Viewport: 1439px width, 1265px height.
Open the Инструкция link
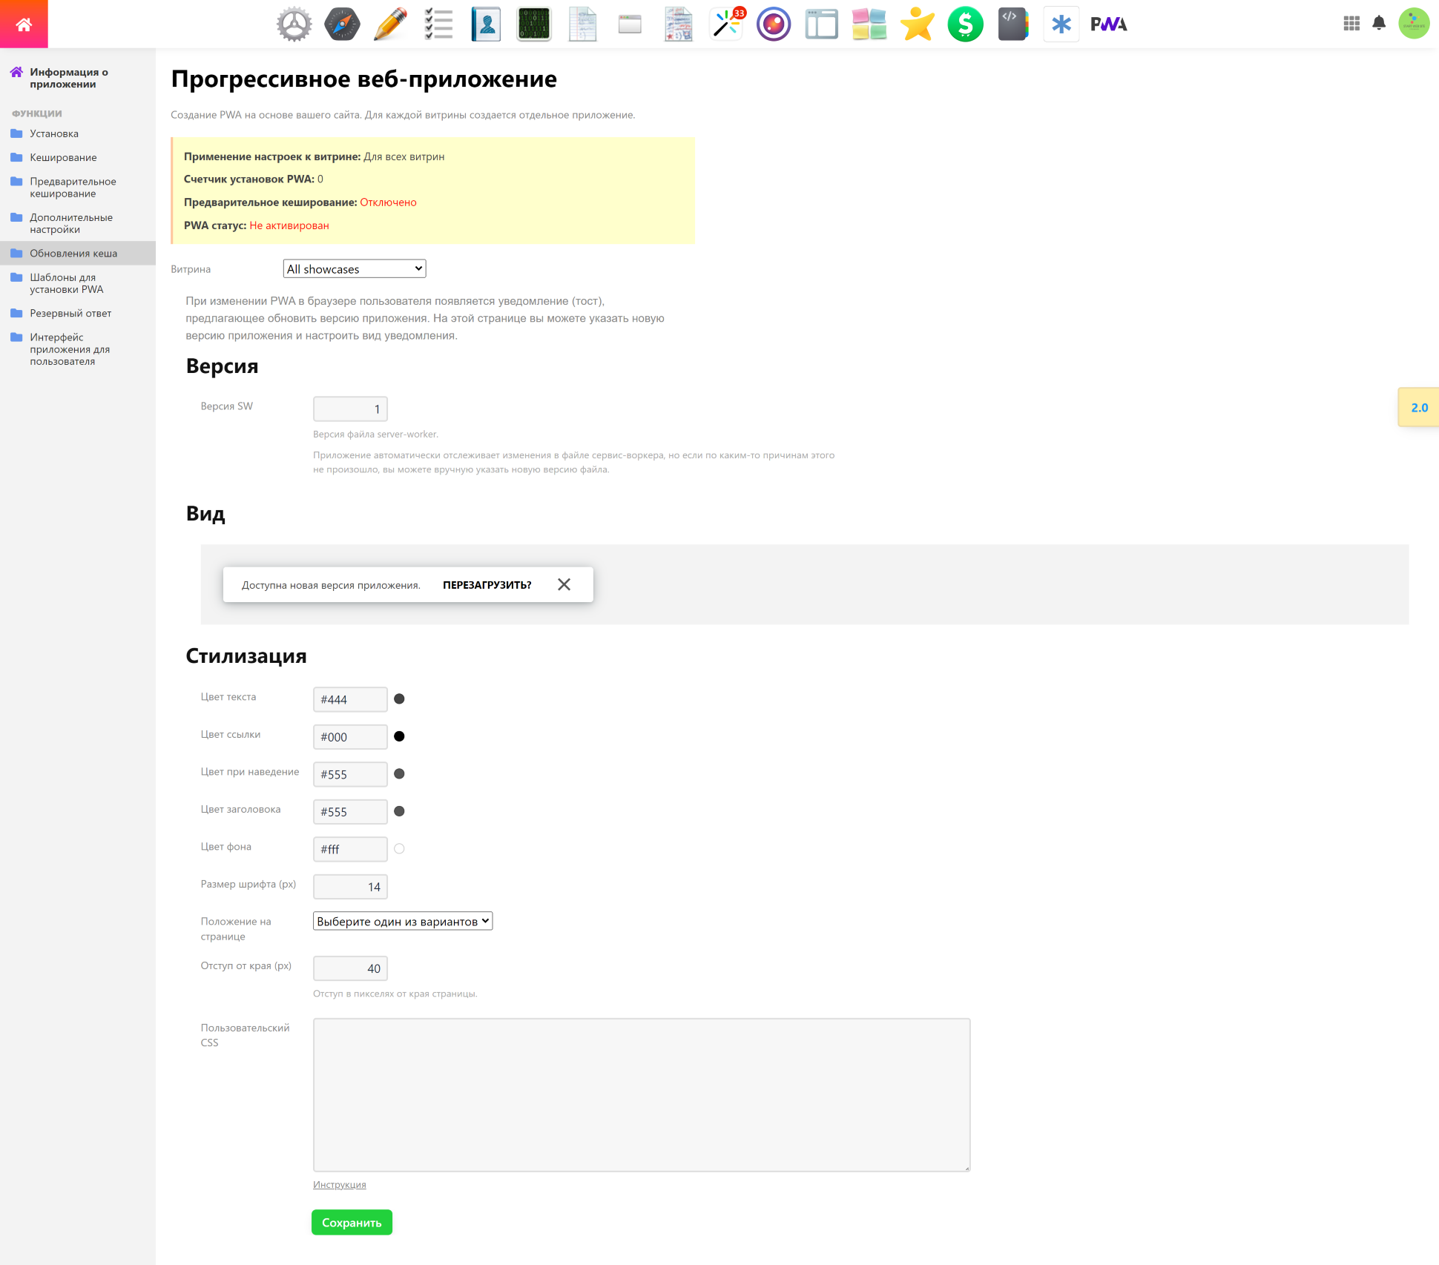(x=340, y=1184)
